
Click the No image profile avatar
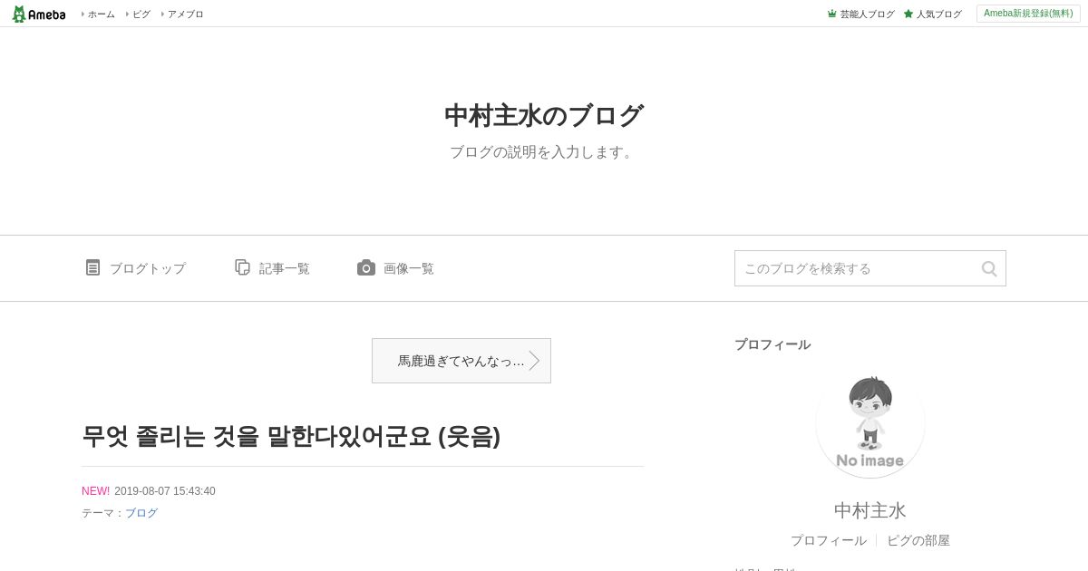[x=870, y=423]
